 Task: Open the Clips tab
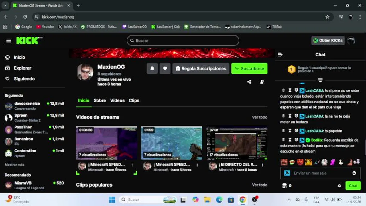[x=134, y=100]
